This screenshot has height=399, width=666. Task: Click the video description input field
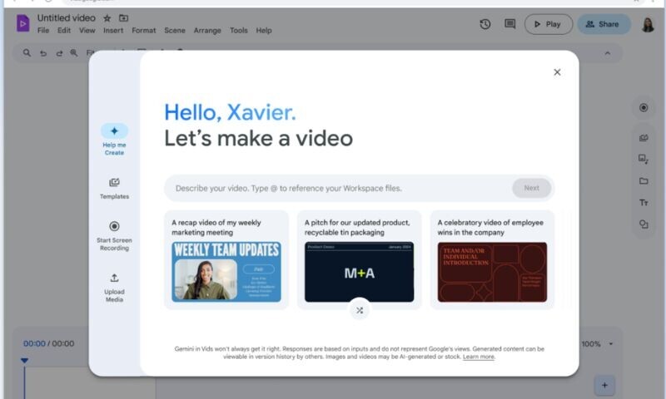337,188
